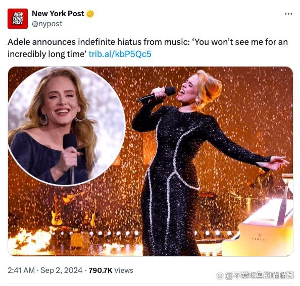Click the Sep 2, 2024 date
Image resolution: width=300 pixels, height=286 pixels.
click(61, 270)
